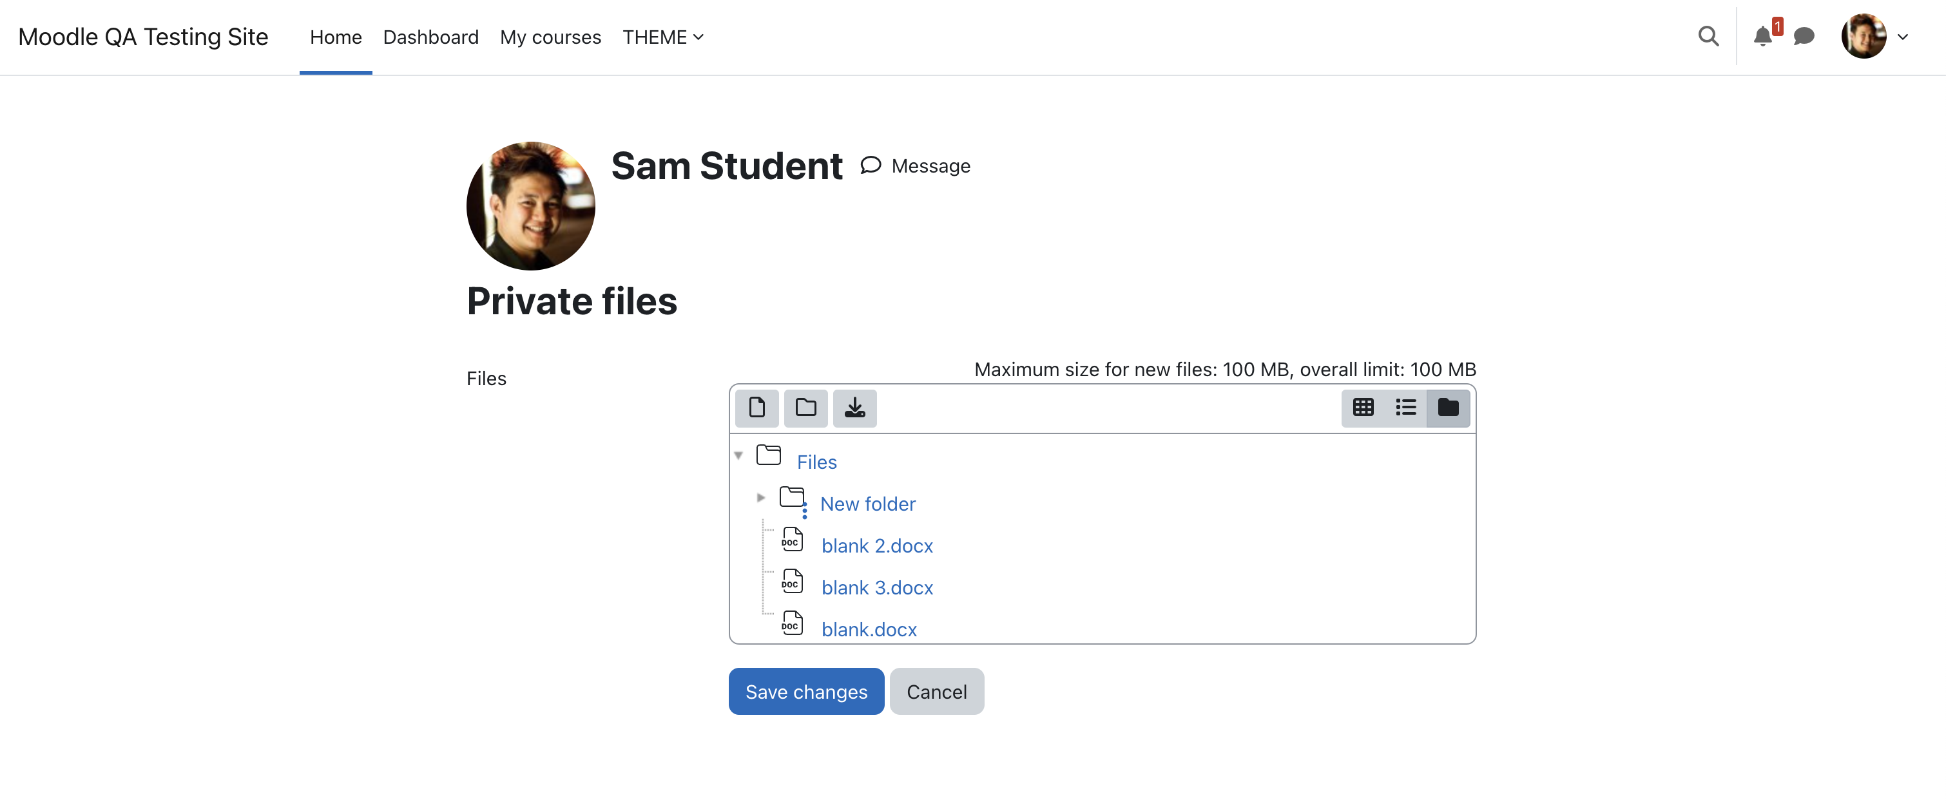The width and height of the screenshot is (1946, 805).
Task: Toggle the messaging drawer icon
Action: click(x=1804, y=36)
